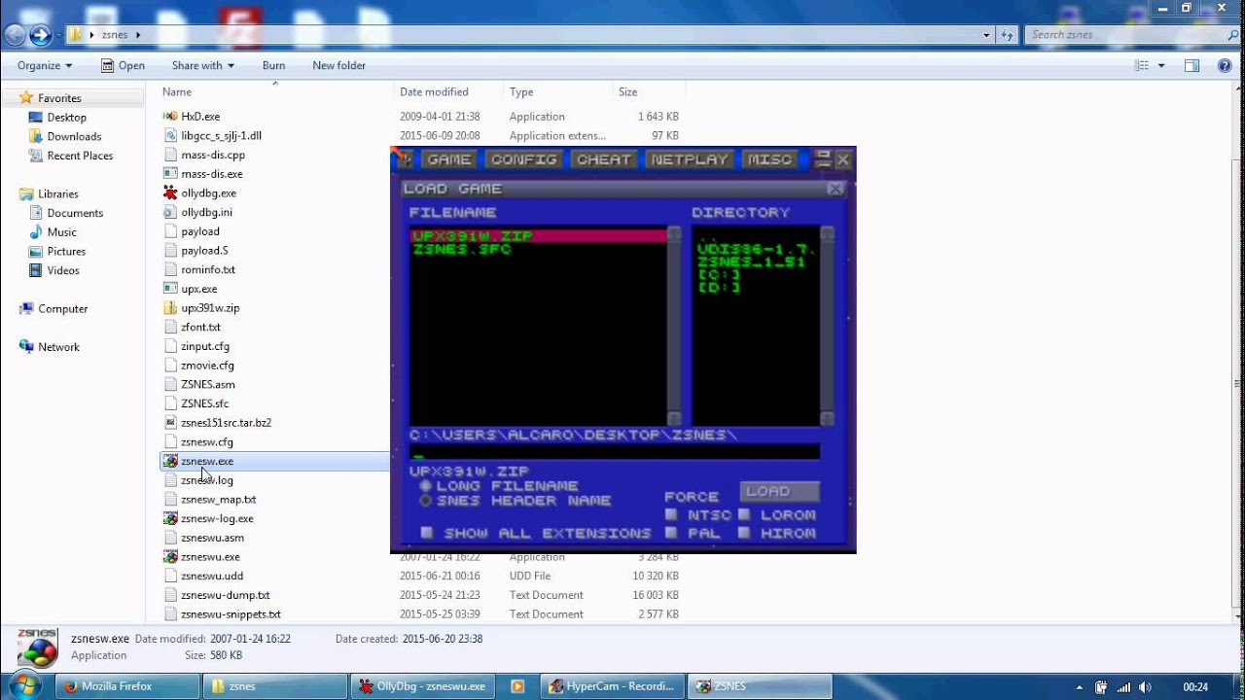Image resolution: width=1245 pixels, height=700 pixels.
Task: Select the zsneswu.exe file icon
Action: [x=171, y=557]
